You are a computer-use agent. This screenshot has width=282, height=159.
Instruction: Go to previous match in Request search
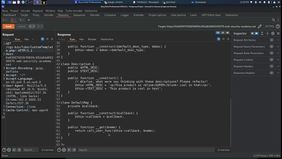pyautogui.click(x=14, y=150)
